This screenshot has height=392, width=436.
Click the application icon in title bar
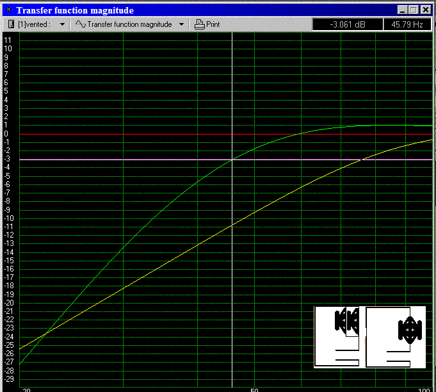pyautogui.click(x=8, y=10)
